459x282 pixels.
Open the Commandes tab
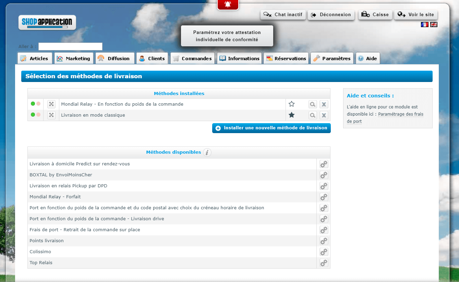coord(193,58)
